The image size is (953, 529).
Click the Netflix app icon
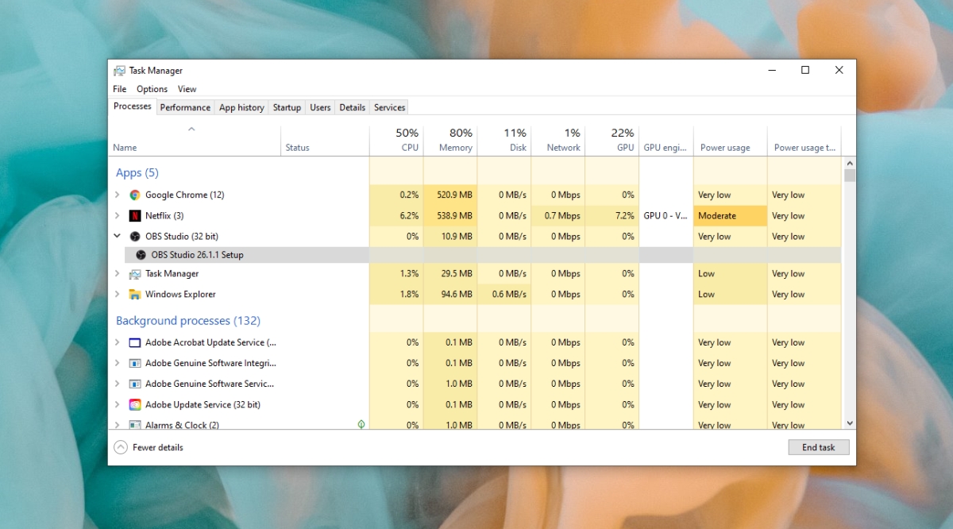click(134, 215)
